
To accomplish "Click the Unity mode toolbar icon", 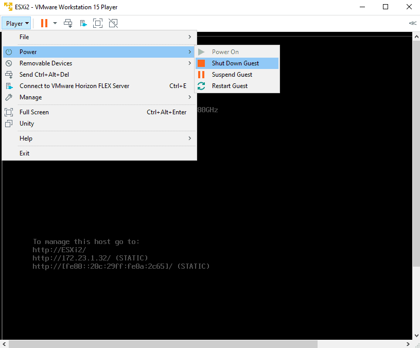I will (x=113, y=23).
